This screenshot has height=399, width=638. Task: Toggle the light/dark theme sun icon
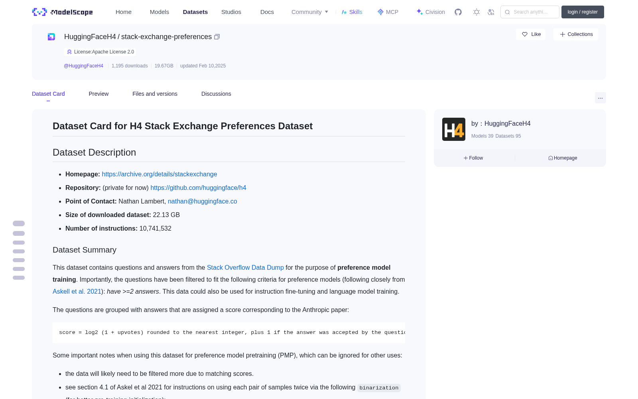[477, 12]
